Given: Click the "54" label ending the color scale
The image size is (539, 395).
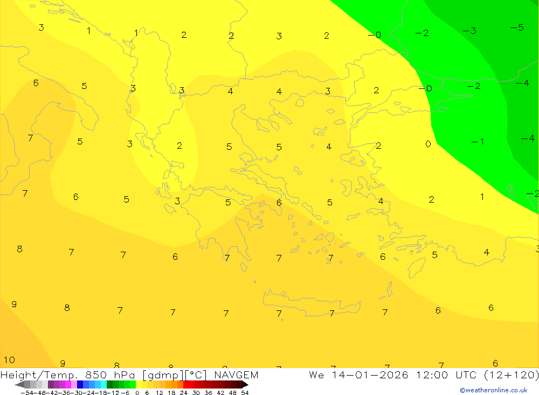Looking at the screenshot, I should (245, 393).
